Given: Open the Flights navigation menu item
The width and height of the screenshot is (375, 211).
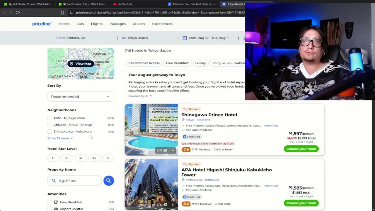Looking at the screenshot, I should click(x=97, y=24).
